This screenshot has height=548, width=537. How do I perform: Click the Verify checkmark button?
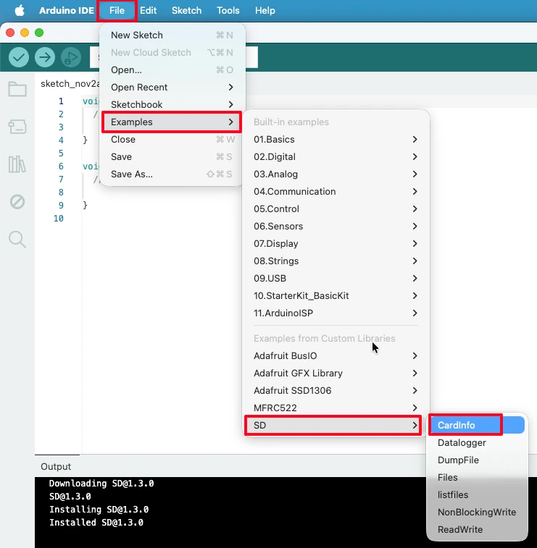19,57
